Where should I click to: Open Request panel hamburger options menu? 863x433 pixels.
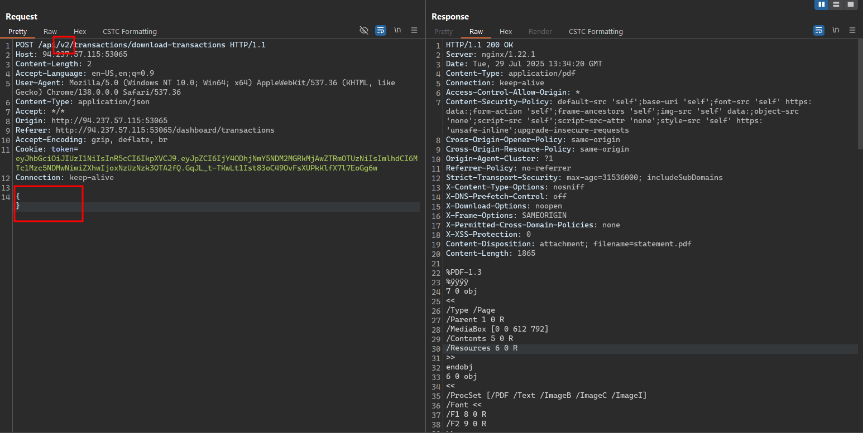[414, 30]
